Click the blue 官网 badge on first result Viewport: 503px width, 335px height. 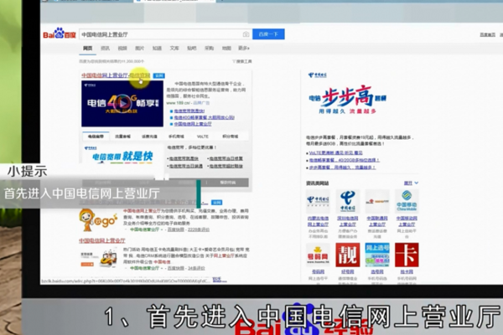click(x=158, y=75)
